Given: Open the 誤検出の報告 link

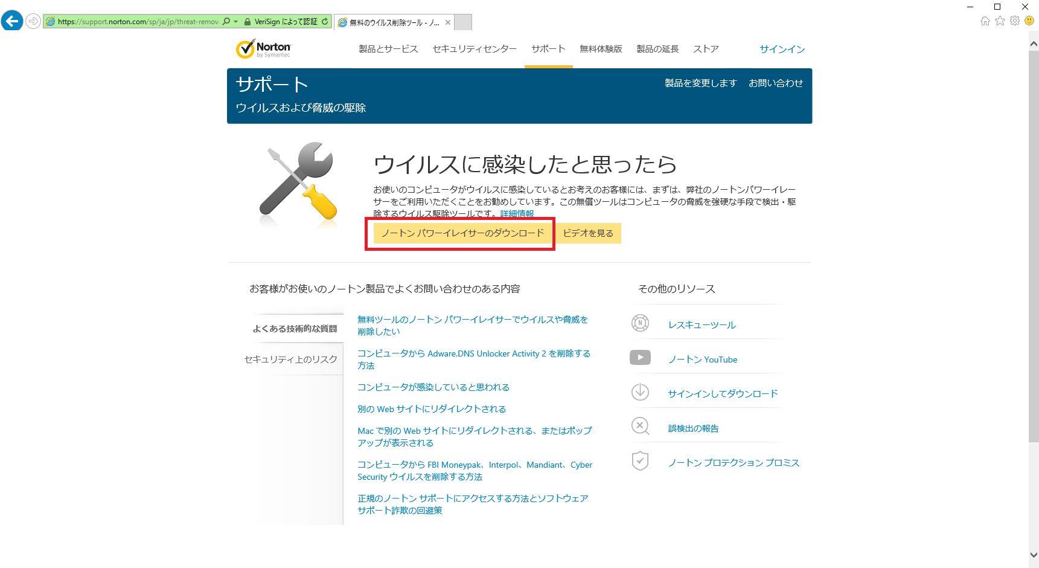Looking at the screenshot, I should (694, 428).
